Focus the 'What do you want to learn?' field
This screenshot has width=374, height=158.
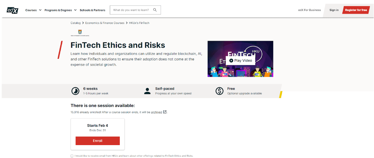point(131,10)
